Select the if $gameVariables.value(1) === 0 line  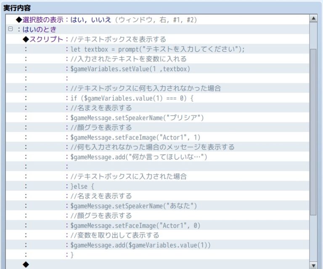(x=132, y=98)
